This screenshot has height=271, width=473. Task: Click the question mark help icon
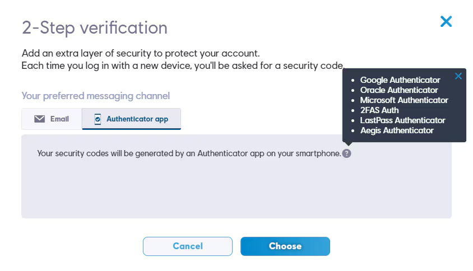pyautogui.click(x=346, y=153)
